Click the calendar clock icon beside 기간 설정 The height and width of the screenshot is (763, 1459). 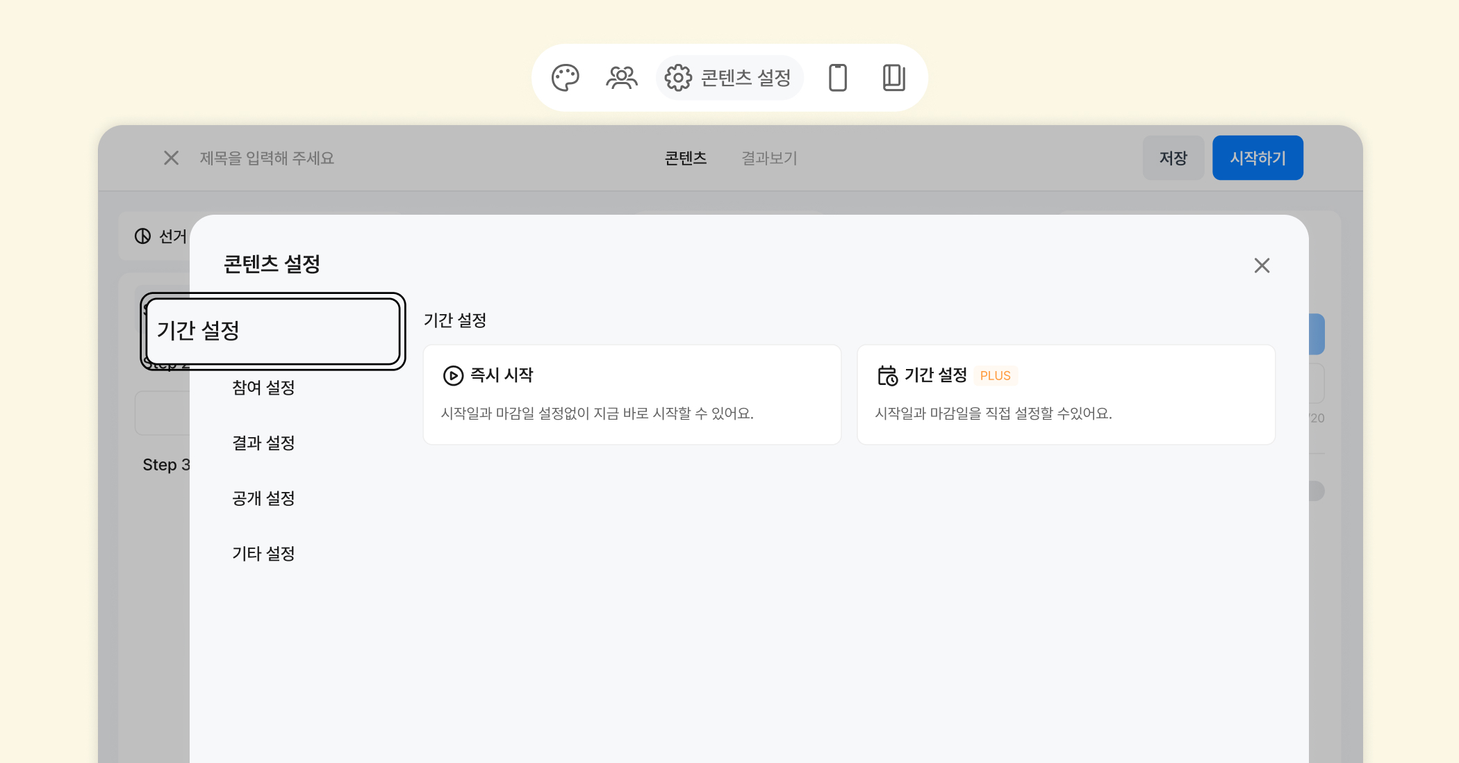[887, 376]
